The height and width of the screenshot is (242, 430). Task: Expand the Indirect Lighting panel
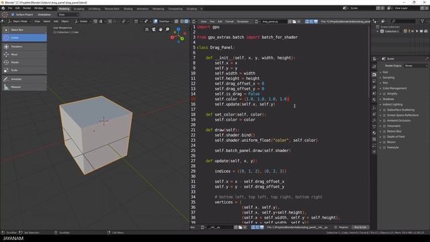392,105
